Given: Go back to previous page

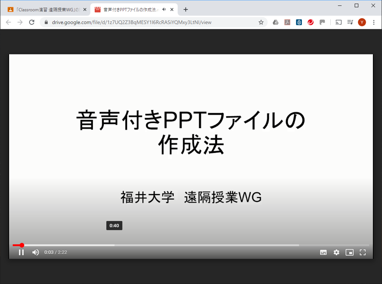Looking at the screenshot, I should 8,22.
